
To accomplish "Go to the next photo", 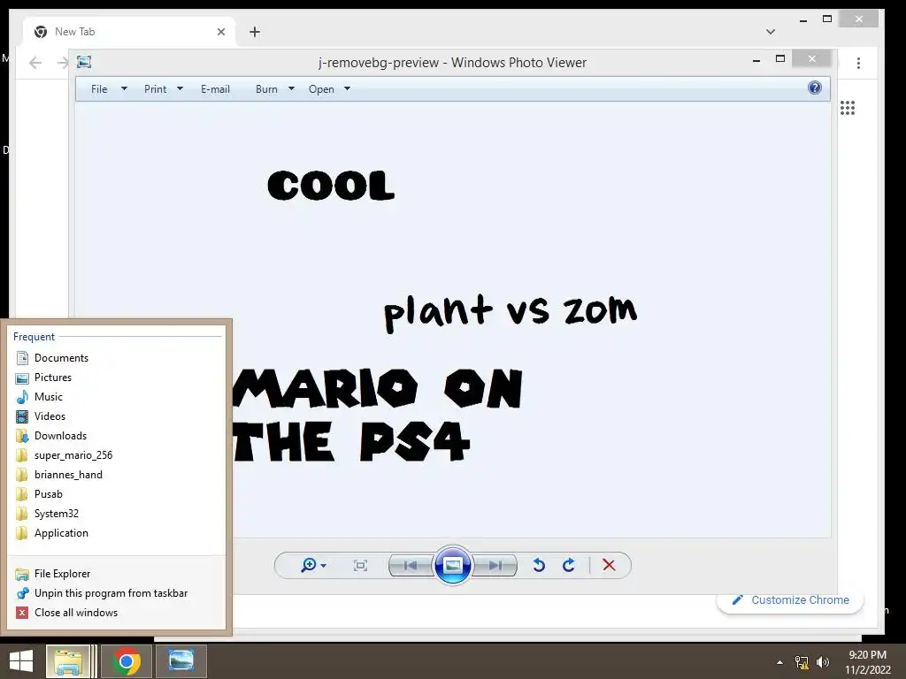I will pyautogui.click(x=495, y=565).
